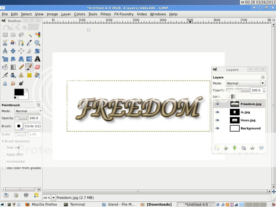Open the layer Mode dropdown in Layers panel
Viewport: 276px width, 207px height.
pos(246,83)
